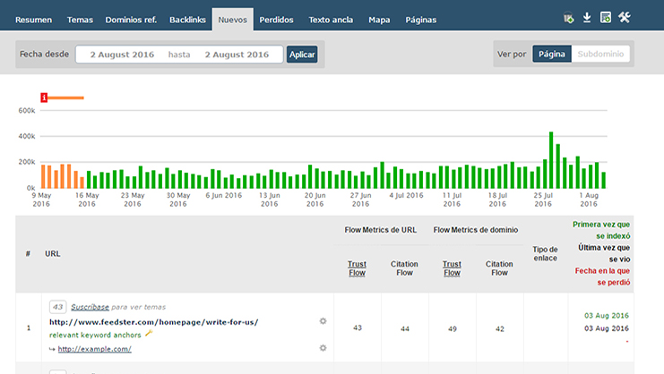This screenshot has width=664, height=374.
Task: Click the first orange bar at 9 May
Action: [x=43, y=176]
